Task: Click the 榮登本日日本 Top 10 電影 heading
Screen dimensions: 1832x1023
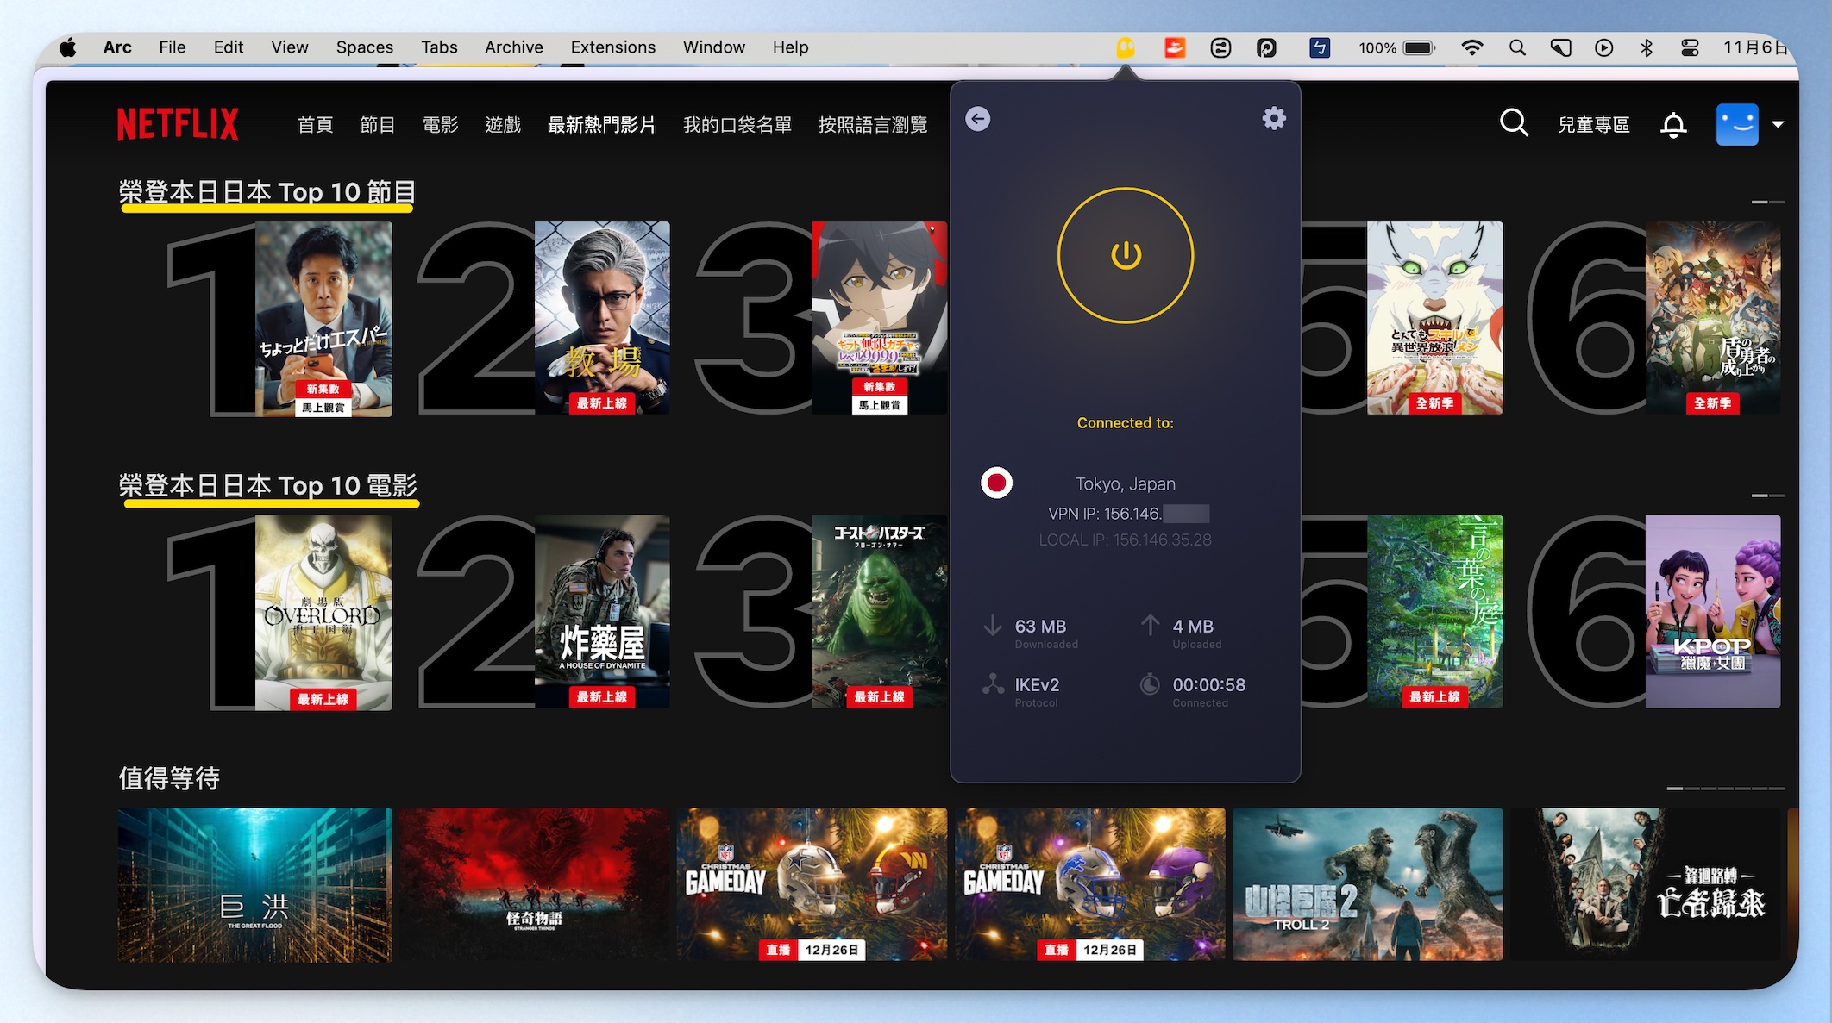Action: pos(267,486)
